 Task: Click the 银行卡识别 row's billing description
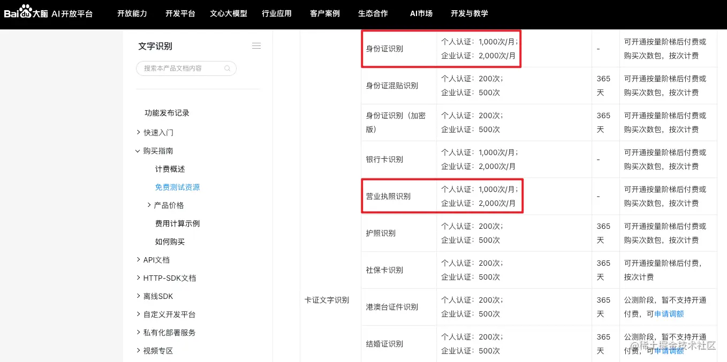[665, 159]
